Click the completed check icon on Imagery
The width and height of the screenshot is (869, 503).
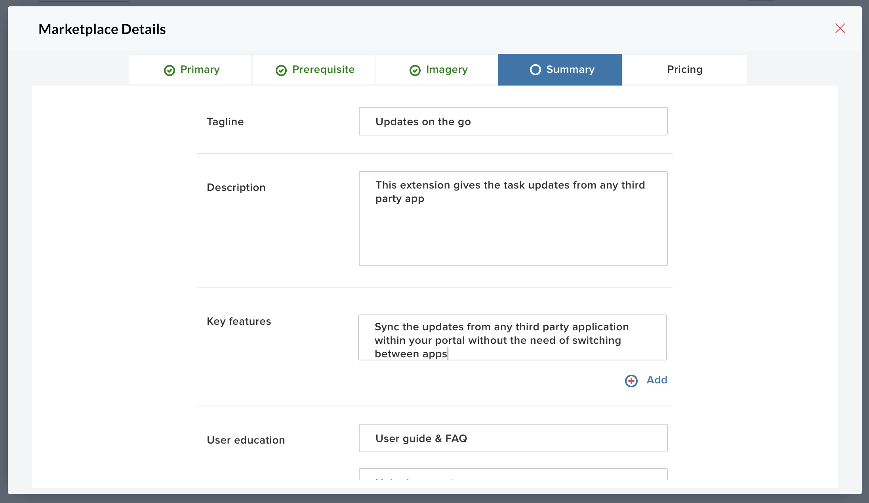[415, 70]
